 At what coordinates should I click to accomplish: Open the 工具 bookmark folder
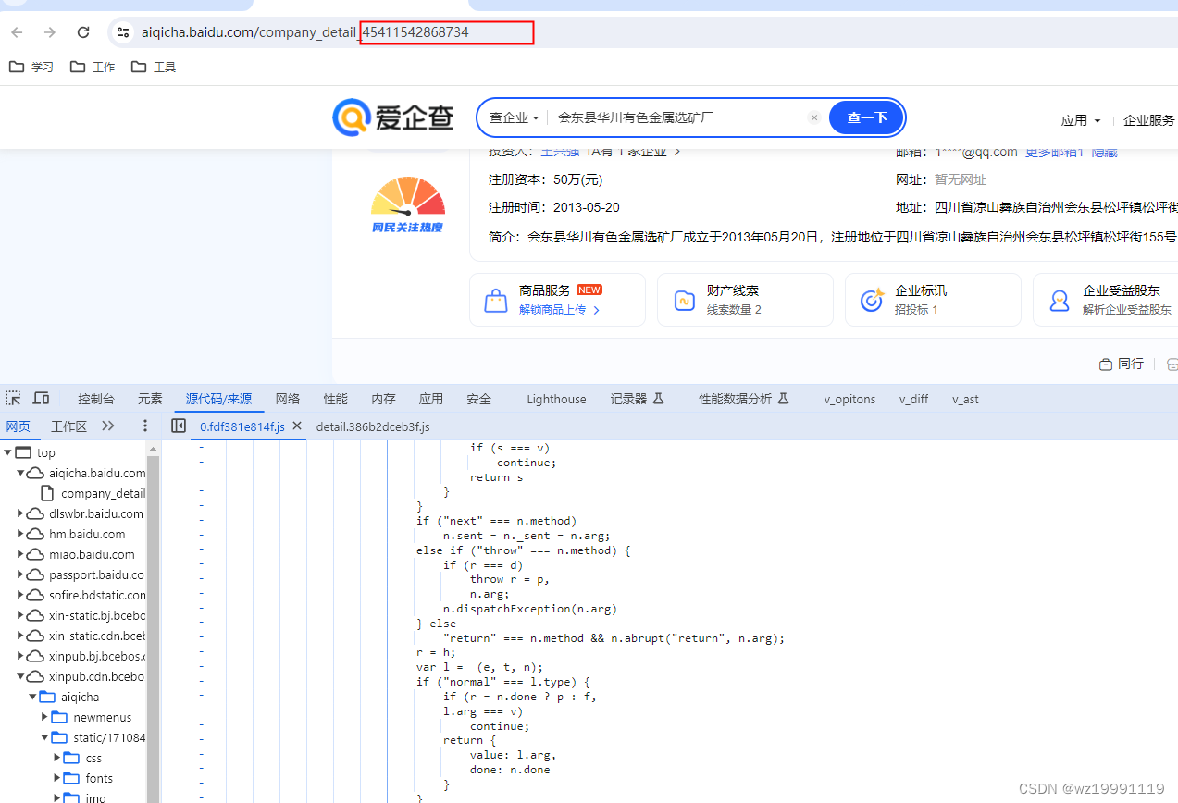pyautogui.click(x=154, y=67)
